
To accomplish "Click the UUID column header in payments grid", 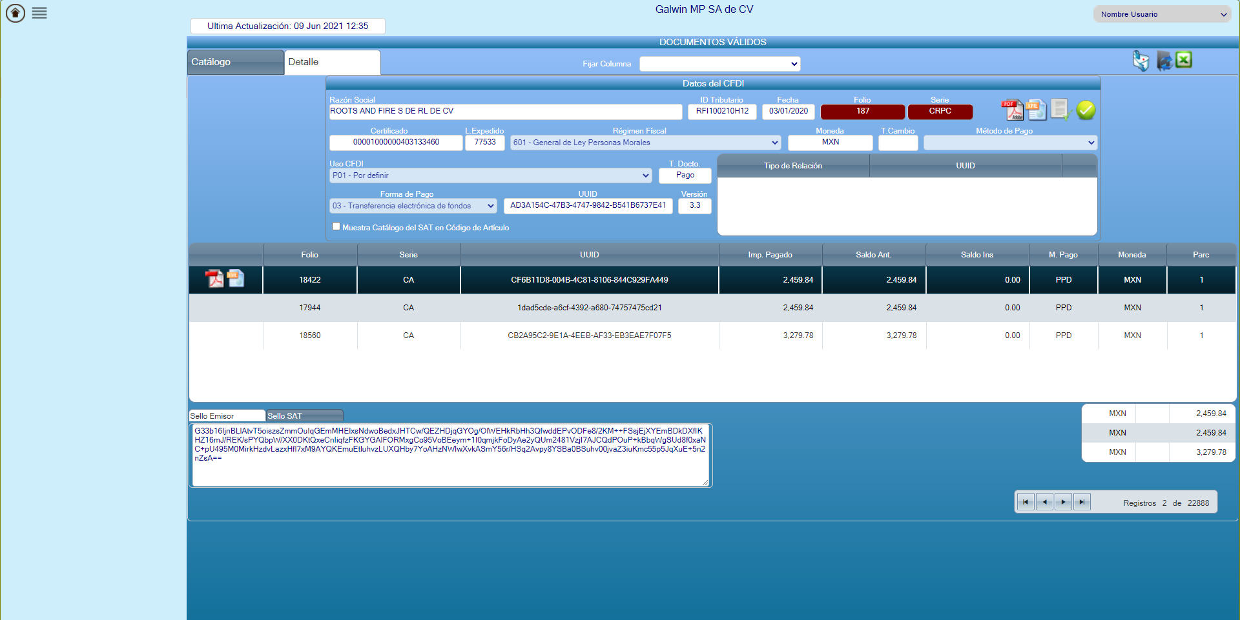I will point(590,255).
